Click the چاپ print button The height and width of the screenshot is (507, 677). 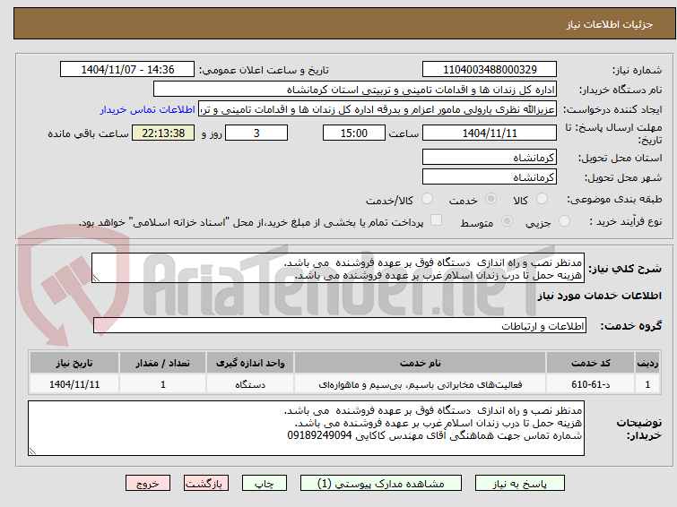(265, 484)
